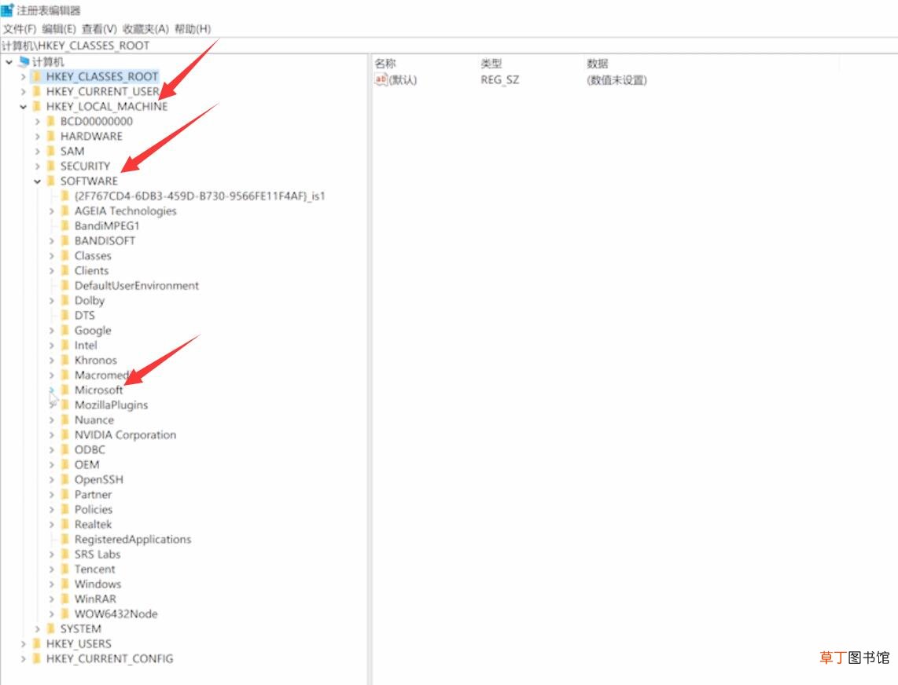This screenshot has height=685, width=898.
Task: Select the BandiMPEG1 key
Action: point(107,226)
